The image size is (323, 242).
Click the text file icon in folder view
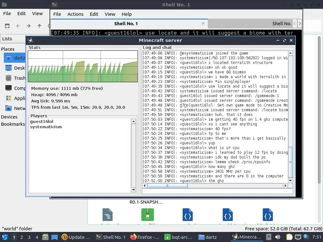coord(108,215)
